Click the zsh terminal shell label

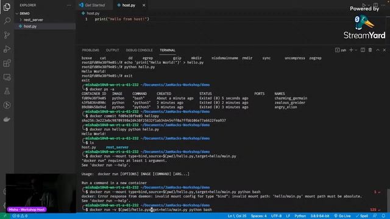point(341,50)
